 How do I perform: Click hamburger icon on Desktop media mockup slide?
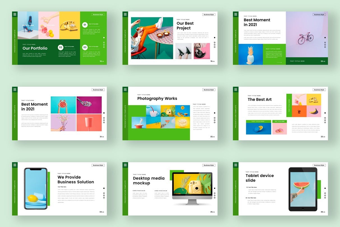pos(125,165)
